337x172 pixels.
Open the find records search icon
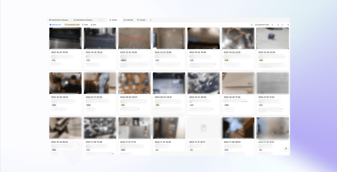(288, 25)
